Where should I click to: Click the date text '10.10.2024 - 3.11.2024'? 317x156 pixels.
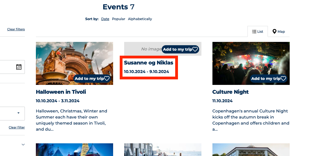coord(58,101)
